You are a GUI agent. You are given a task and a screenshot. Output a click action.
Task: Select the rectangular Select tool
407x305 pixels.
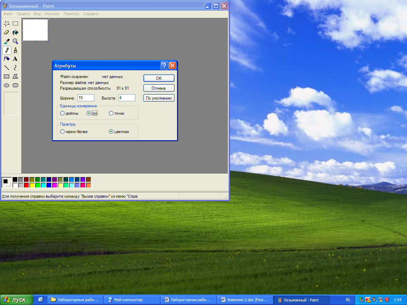(16, 24)
